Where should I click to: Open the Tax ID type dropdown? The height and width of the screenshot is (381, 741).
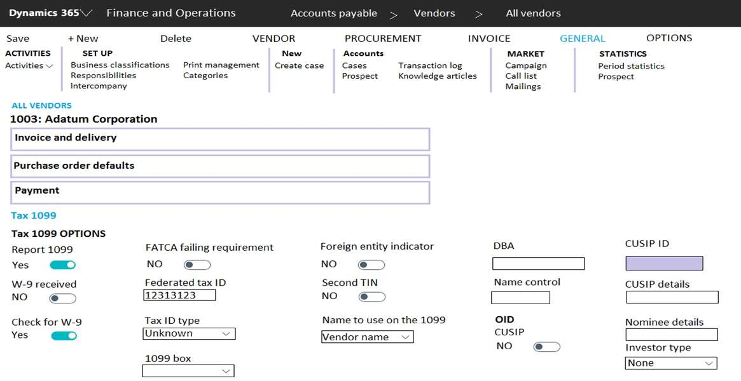(x=189, y=333)
